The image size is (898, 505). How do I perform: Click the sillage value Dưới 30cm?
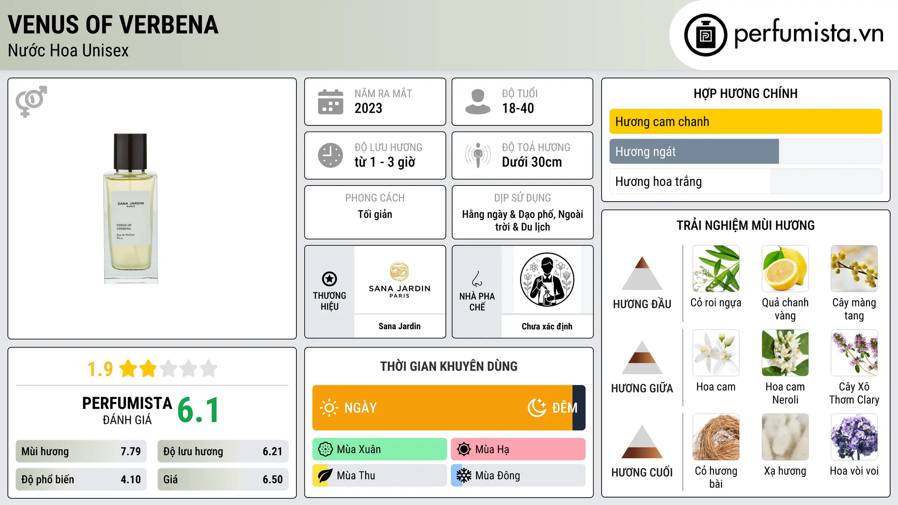tap(531, 162)
